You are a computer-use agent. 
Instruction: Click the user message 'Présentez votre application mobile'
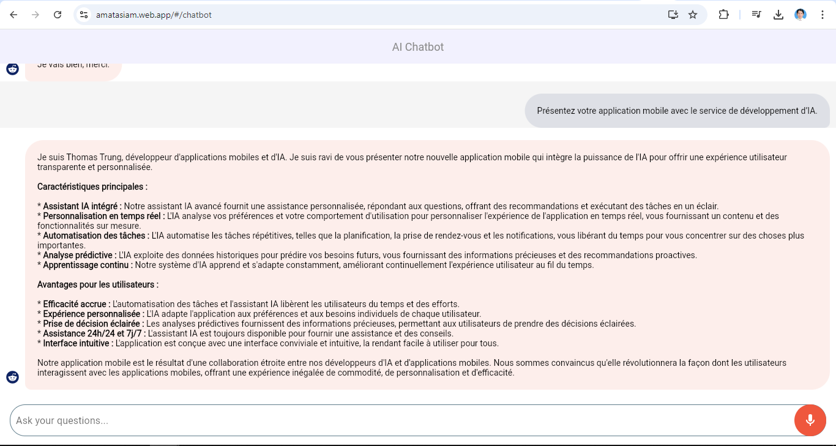[677, 111]
